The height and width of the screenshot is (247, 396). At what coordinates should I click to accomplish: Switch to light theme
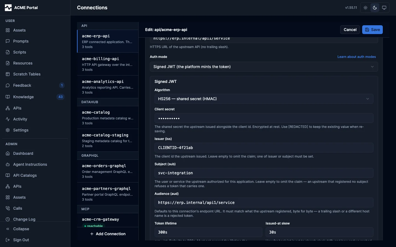coord(365,8)
